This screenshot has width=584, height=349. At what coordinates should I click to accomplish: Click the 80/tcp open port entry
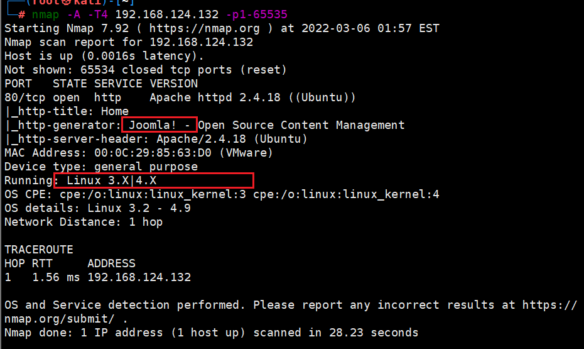tap(41, 97)
